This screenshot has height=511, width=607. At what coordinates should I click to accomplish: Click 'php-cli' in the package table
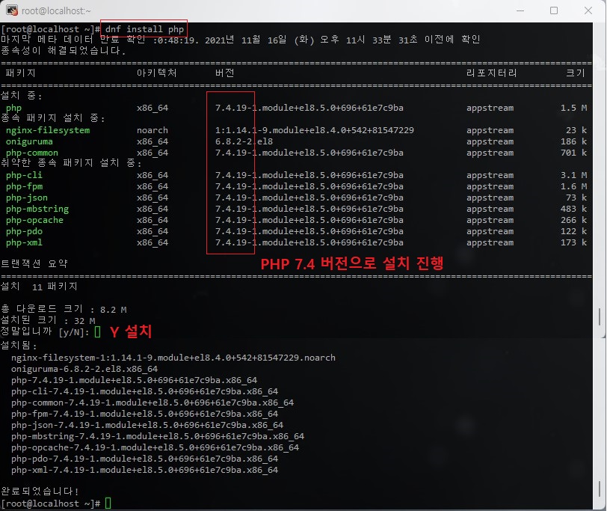tap(24, 175)
